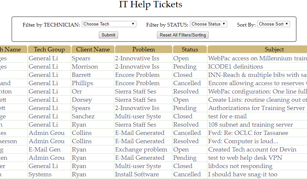Select 'Fwd: Computer is loud...' subject
Viewport: 307px width, 179px height.
pos(243,141)
